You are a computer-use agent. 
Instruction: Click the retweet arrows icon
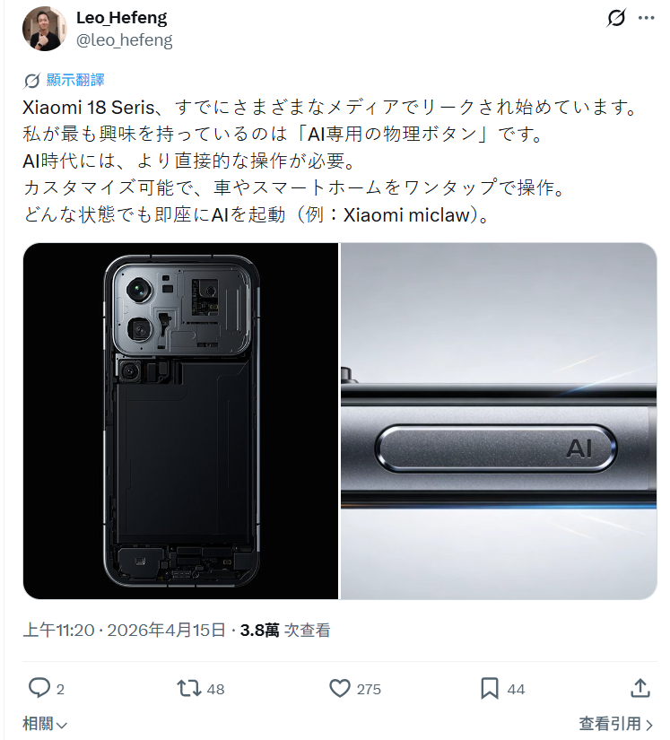pyautogui.click(x=188, y=688)
